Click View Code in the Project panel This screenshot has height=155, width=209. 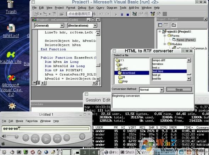[160, 25]
